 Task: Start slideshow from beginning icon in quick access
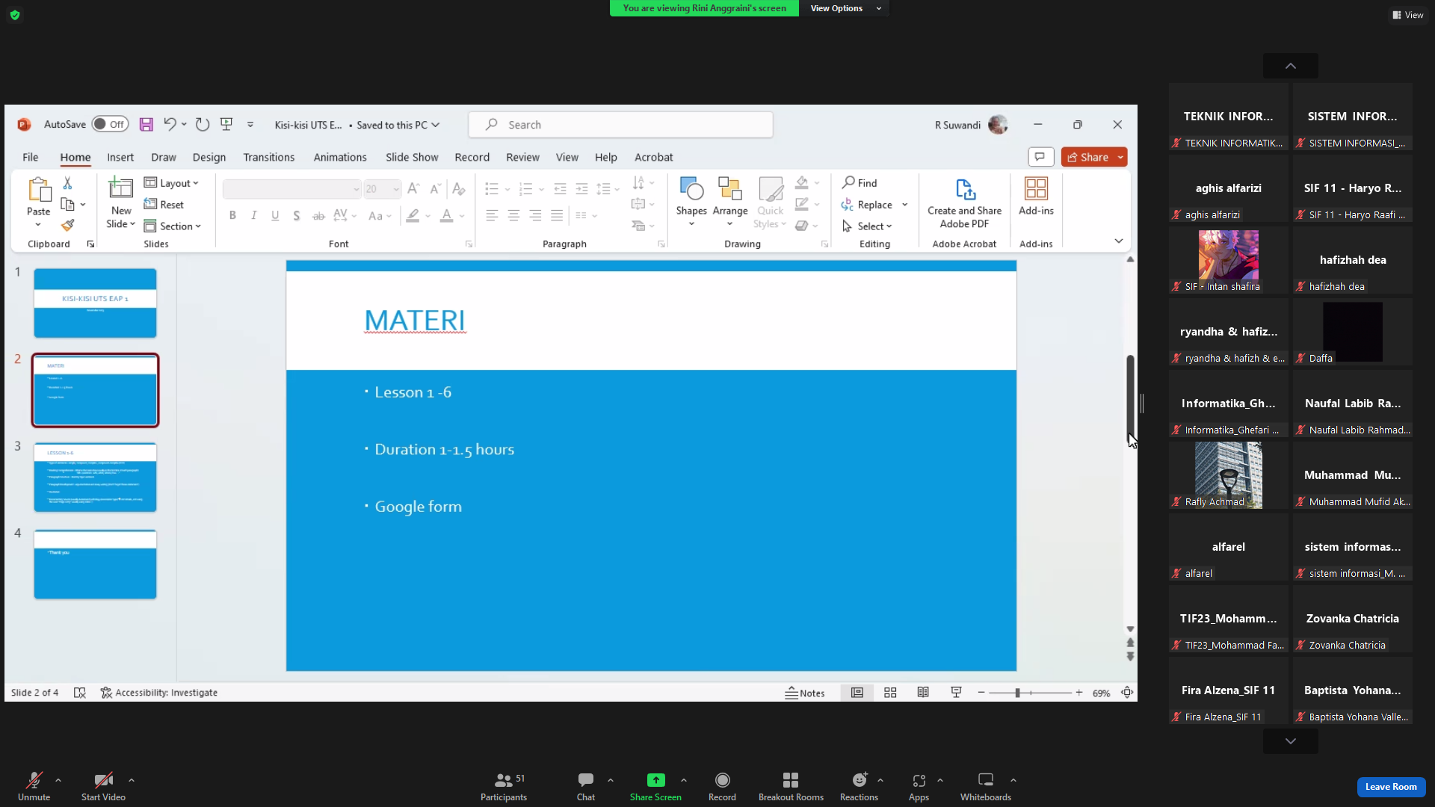click(x=226, y=125)
